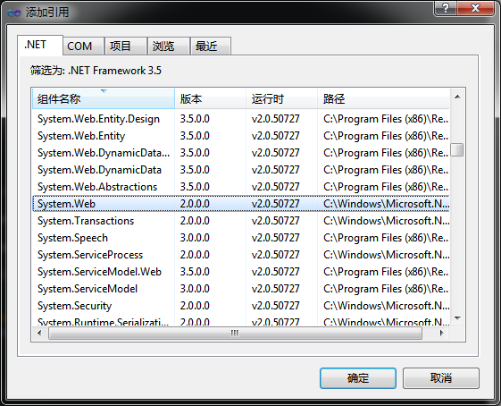The height and width of the screenshot is (406, 501).
Task: Click the horizontal scrollbar left arrow
Action: point(39,333)
